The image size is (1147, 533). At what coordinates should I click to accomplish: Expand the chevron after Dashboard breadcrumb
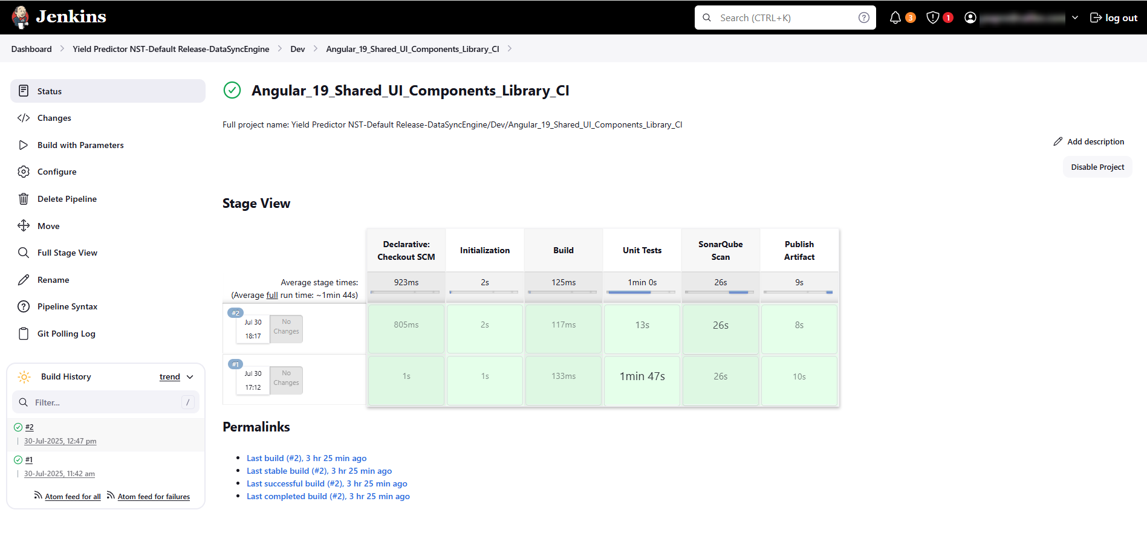tap(62, 49)
